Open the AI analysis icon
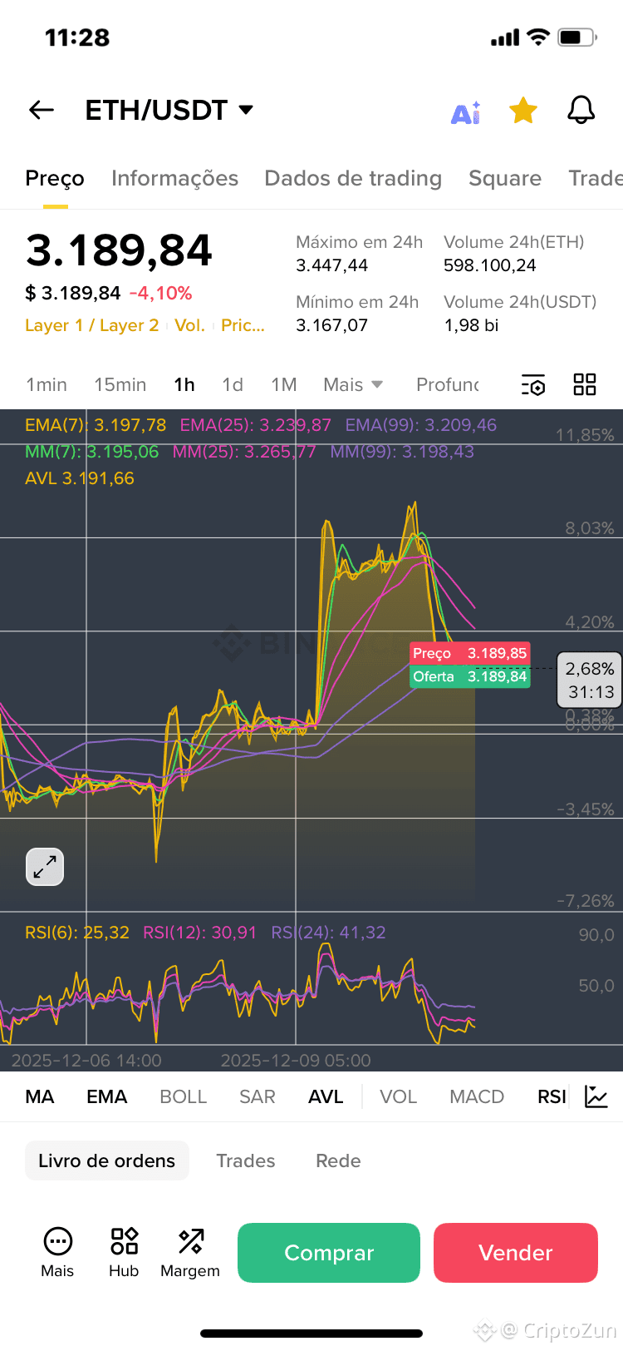The width and height of the screenshot is (623, 1351). (x=465, y=112)
